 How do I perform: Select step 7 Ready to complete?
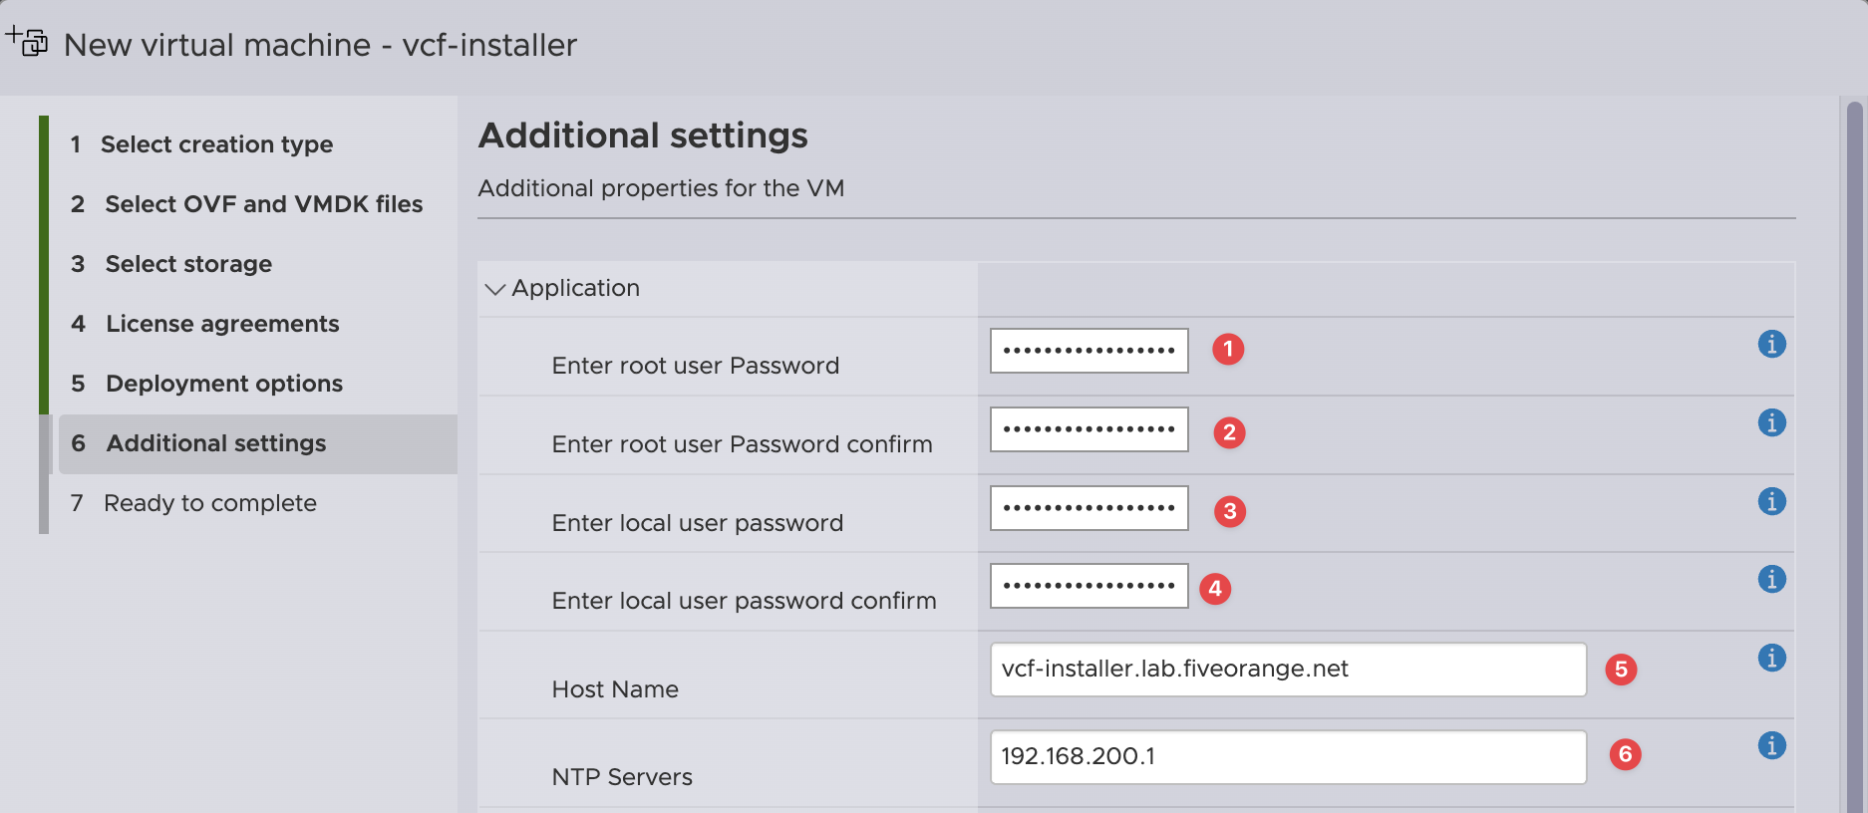click(x=209, y=503)
